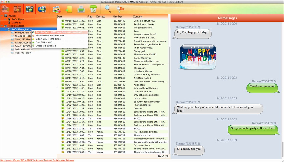Select the row 'The number is 138282'
Viewport: 284px width, 162px height.
coord(112,54)
